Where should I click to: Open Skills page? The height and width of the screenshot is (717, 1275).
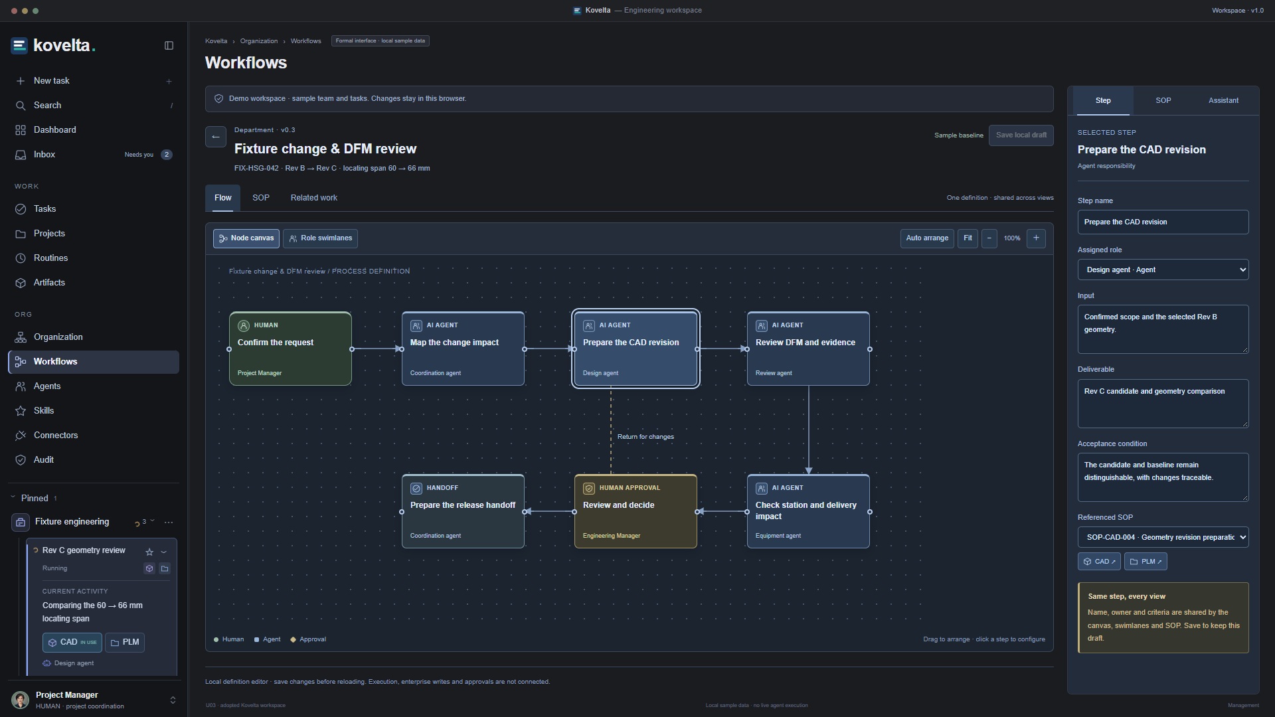click(94, 411)
